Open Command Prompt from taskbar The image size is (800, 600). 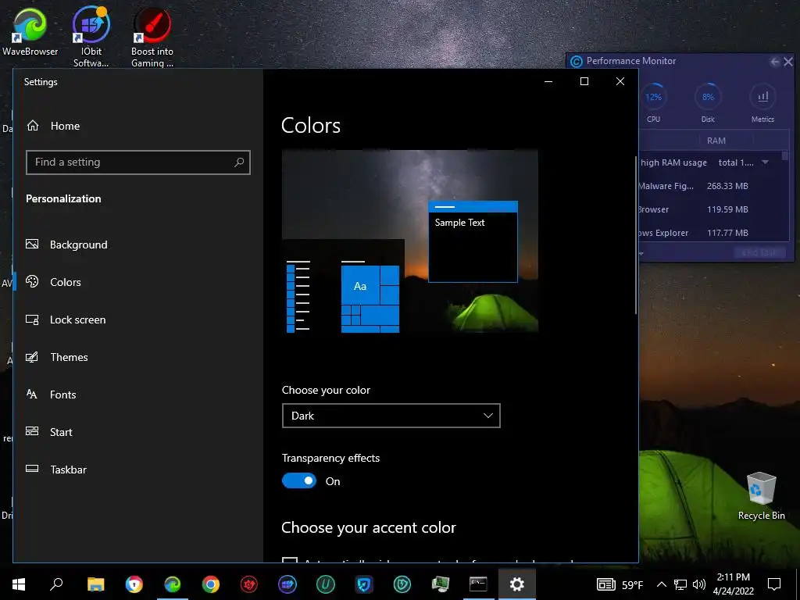pyautogui.click(x=478, y=584)
